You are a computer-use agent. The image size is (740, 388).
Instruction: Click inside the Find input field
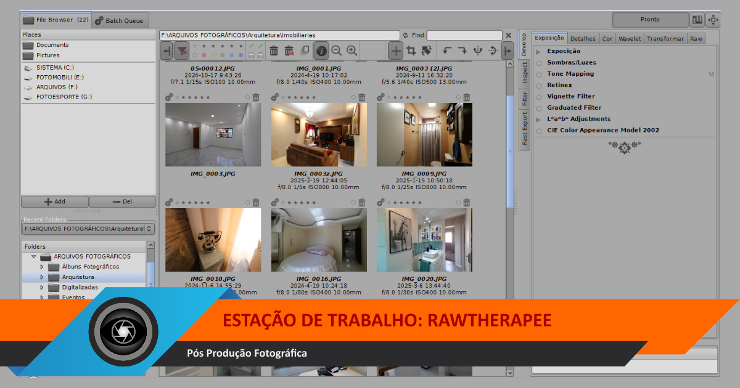(464, 36)
